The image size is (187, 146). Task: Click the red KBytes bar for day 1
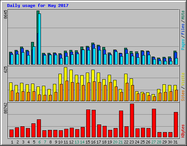tap(11, 134)
